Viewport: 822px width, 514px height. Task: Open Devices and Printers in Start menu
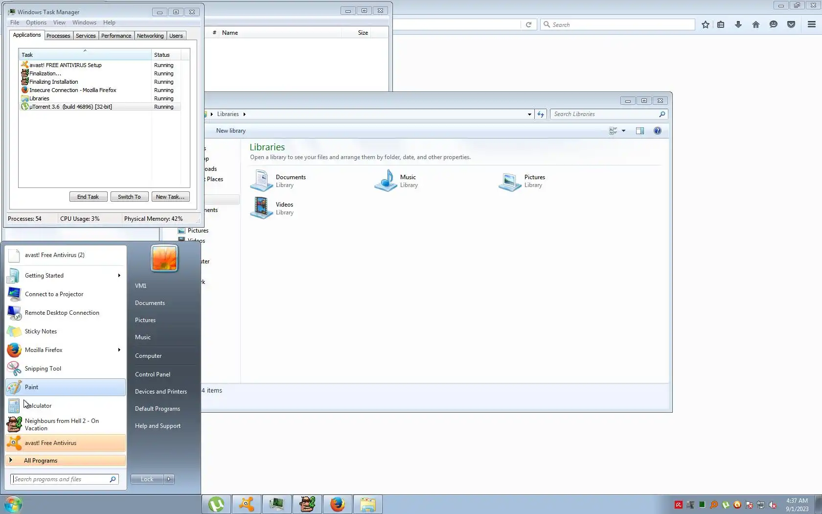pyautogui.click(x=161, y=392)
